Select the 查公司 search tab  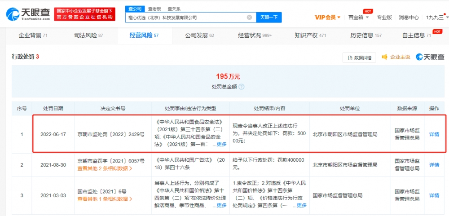(x=135, y=9)
